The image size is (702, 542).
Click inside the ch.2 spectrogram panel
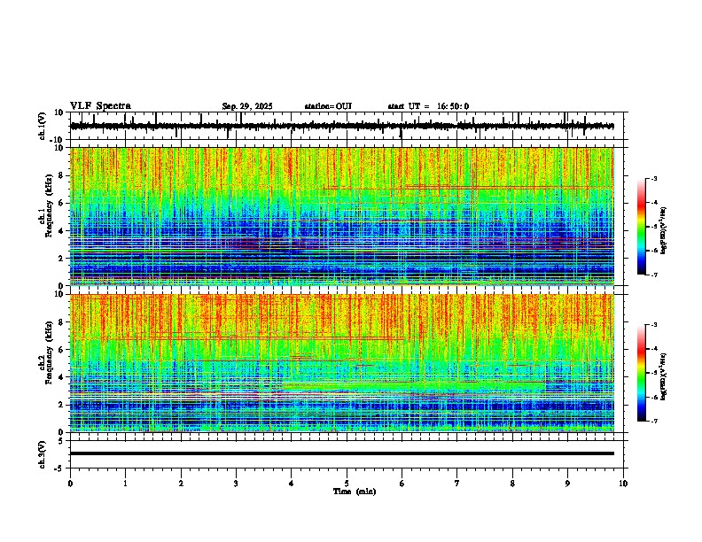tap(342, 363)
